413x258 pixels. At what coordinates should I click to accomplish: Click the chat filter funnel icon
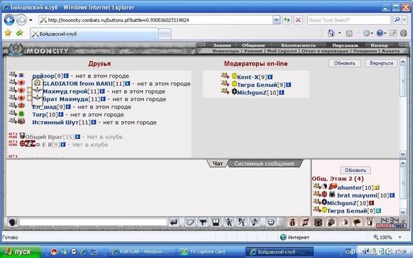202,222
